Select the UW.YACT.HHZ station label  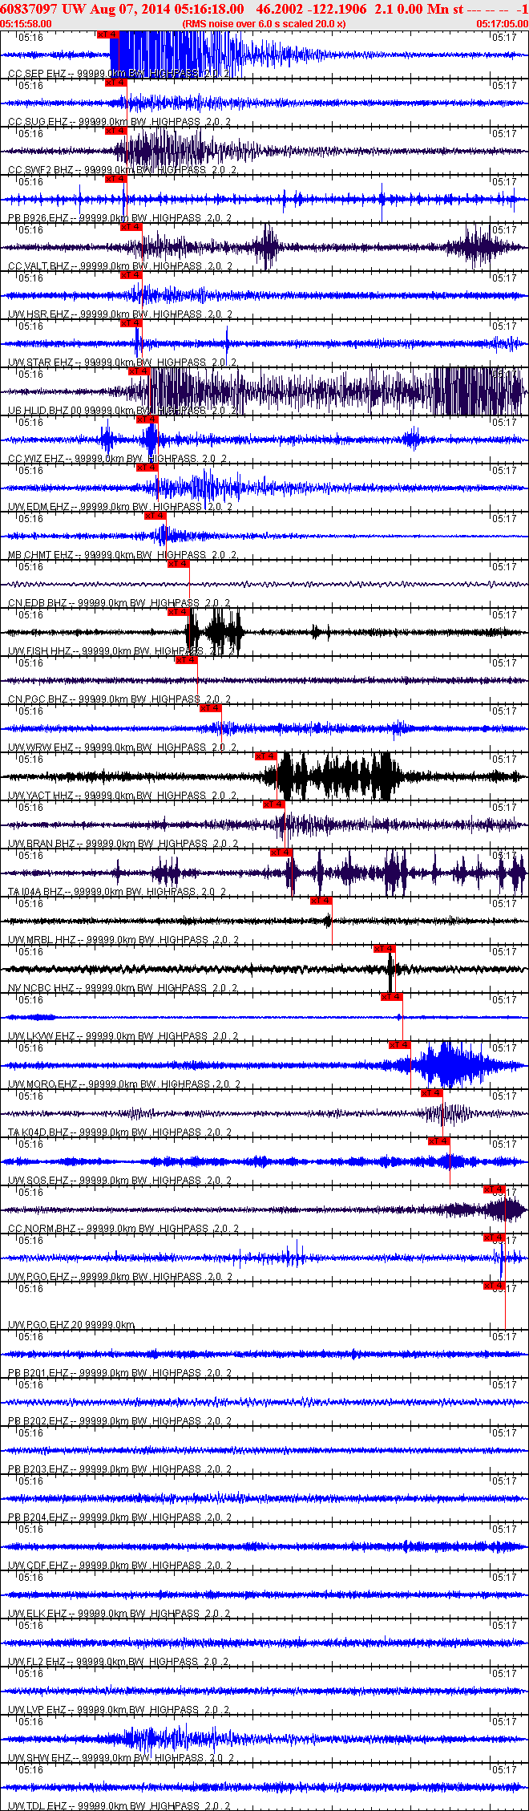coord(122,796)
